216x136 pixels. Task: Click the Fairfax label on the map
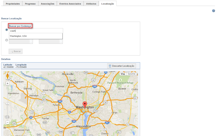(x=45, y=118)
